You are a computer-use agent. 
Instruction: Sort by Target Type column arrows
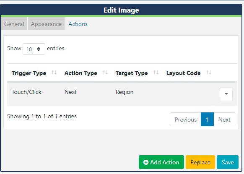tap(156, 73)
